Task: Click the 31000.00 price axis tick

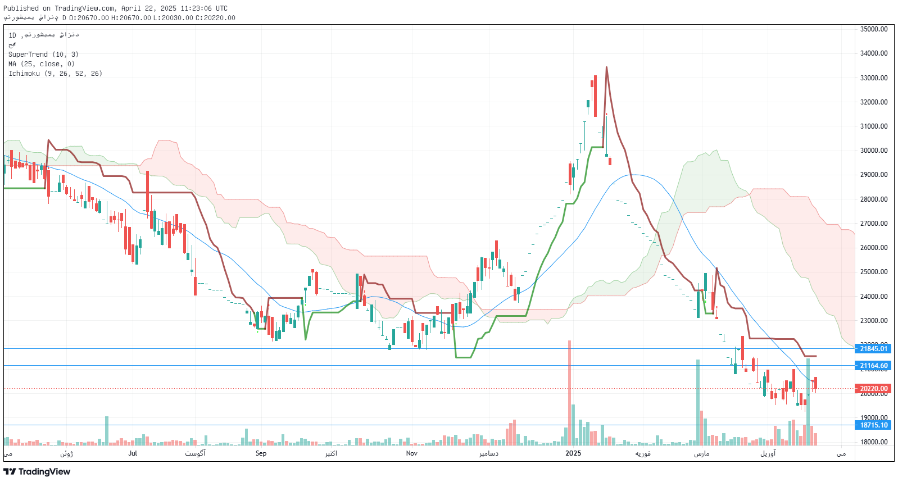Action: point(874,126)
